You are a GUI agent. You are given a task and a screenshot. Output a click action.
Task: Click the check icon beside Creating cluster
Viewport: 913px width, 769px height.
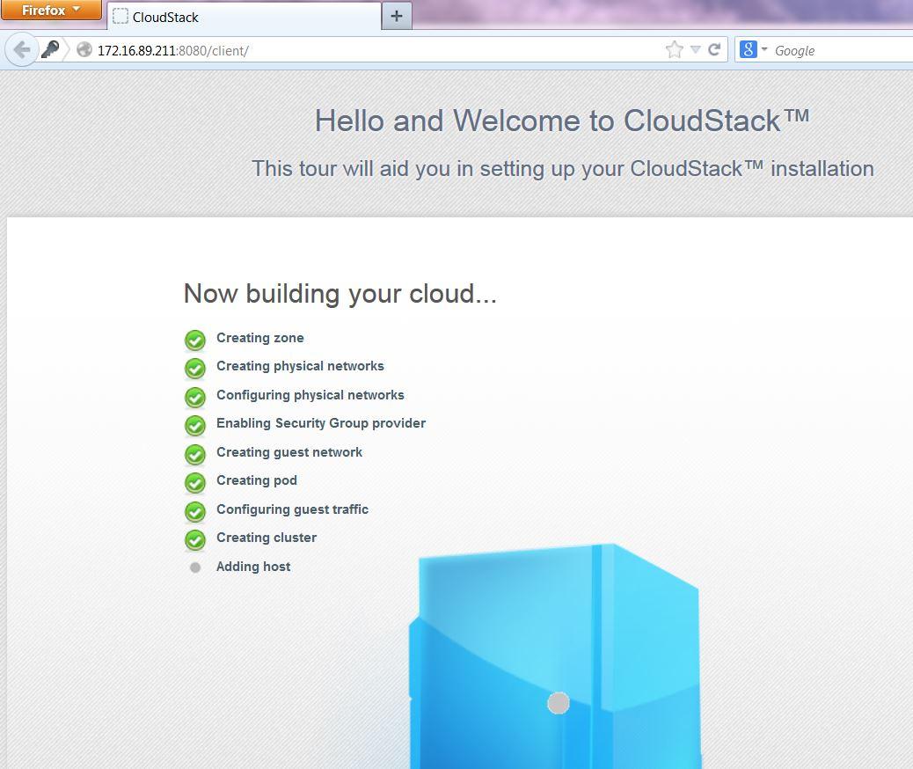coord(195,540)
